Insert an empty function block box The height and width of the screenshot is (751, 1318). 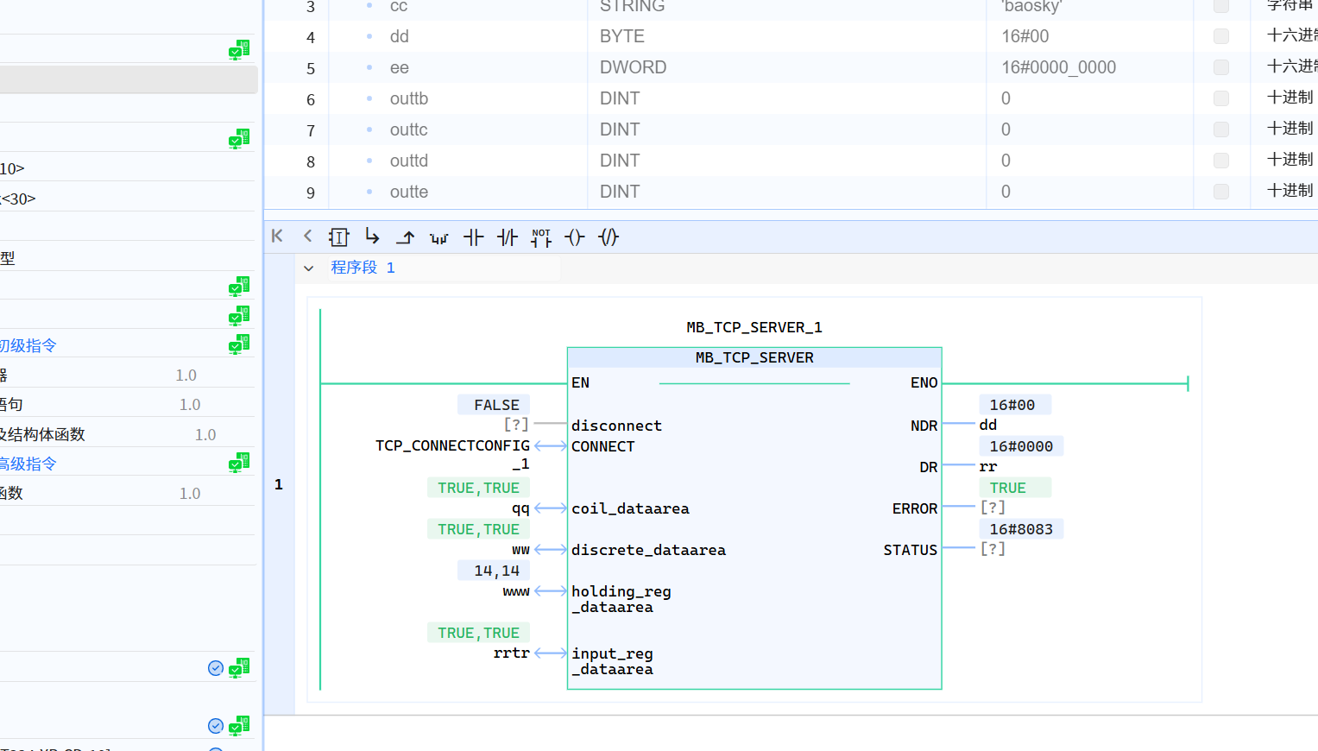click(338, 237)
